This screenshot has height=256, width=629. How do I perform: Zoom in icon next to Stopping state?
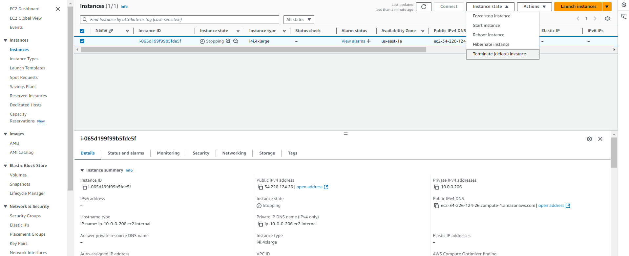click(x=228, y=41)
